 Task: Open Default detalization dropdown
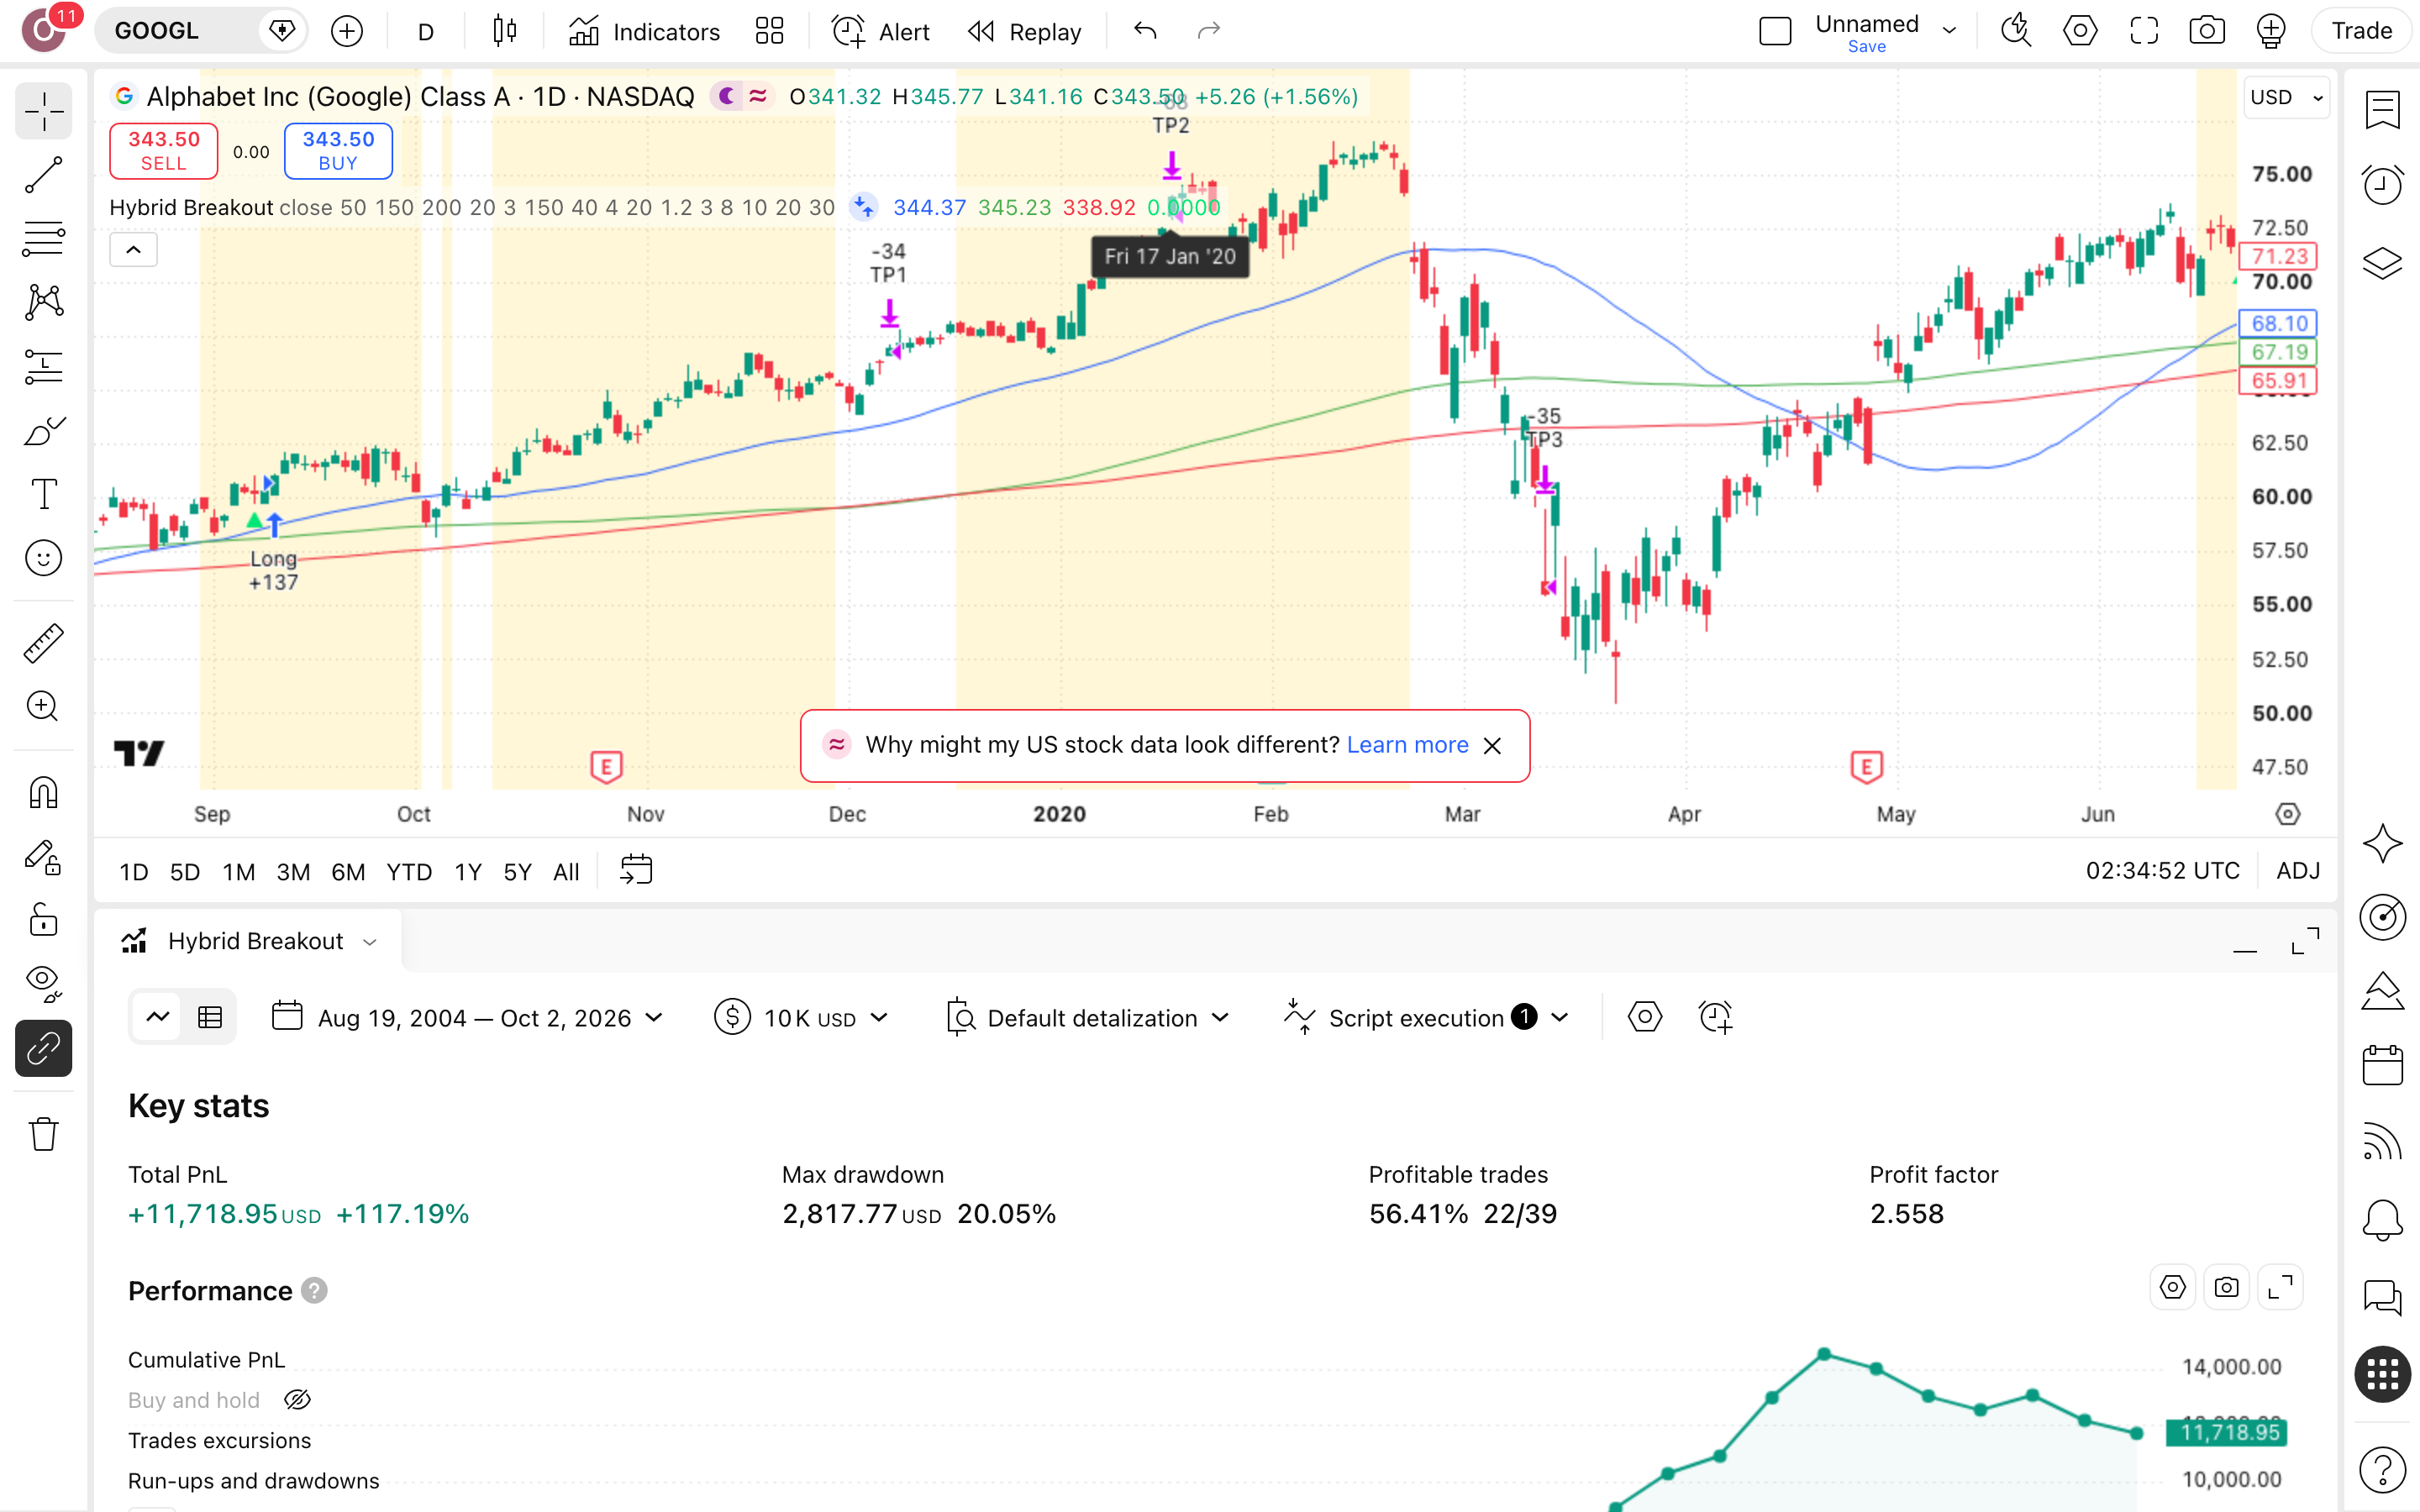pos(1087,1018)
